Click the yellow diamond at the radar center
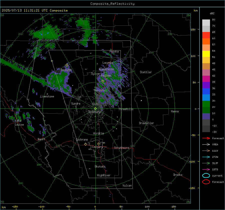This screenshot has width=225, height=210. click(x=95, y=109)
